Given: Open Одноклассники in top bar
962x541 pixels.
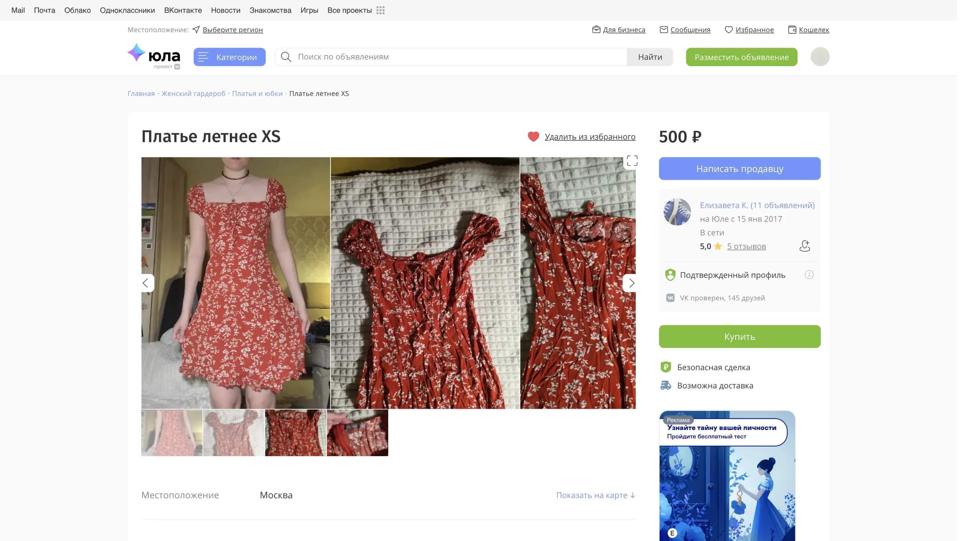Looking at the screenshot, I should click(127, 10).
